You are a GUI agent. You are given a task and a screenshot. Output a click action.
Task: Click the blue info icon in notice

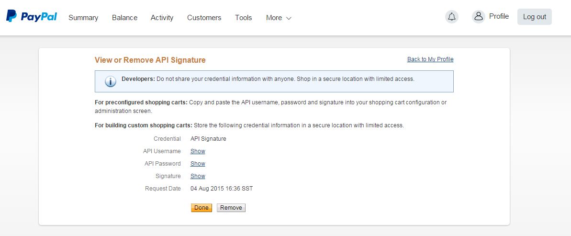click(111, 81)
